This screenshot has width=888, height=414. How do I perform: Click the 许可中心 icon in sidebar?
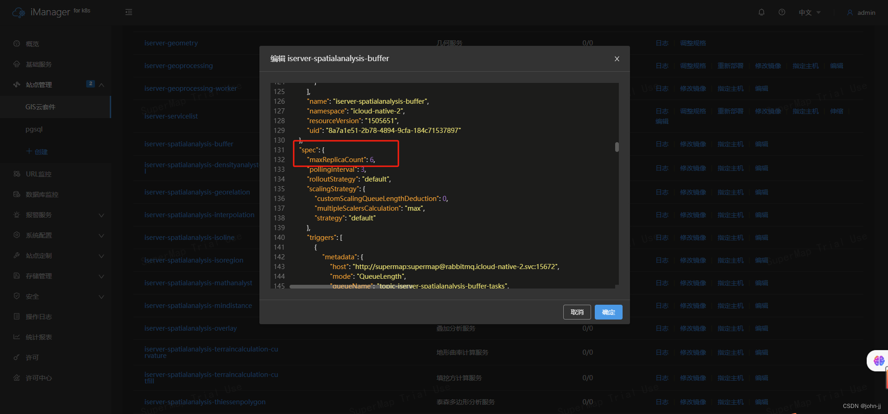pyautogui.click(x=17, y=378)
